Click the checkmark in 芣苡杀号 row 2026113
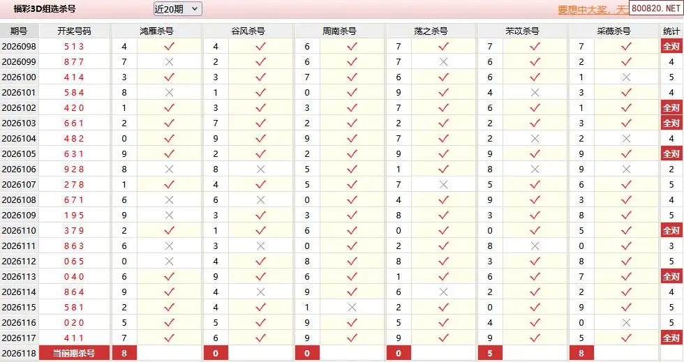 point(535,276)
